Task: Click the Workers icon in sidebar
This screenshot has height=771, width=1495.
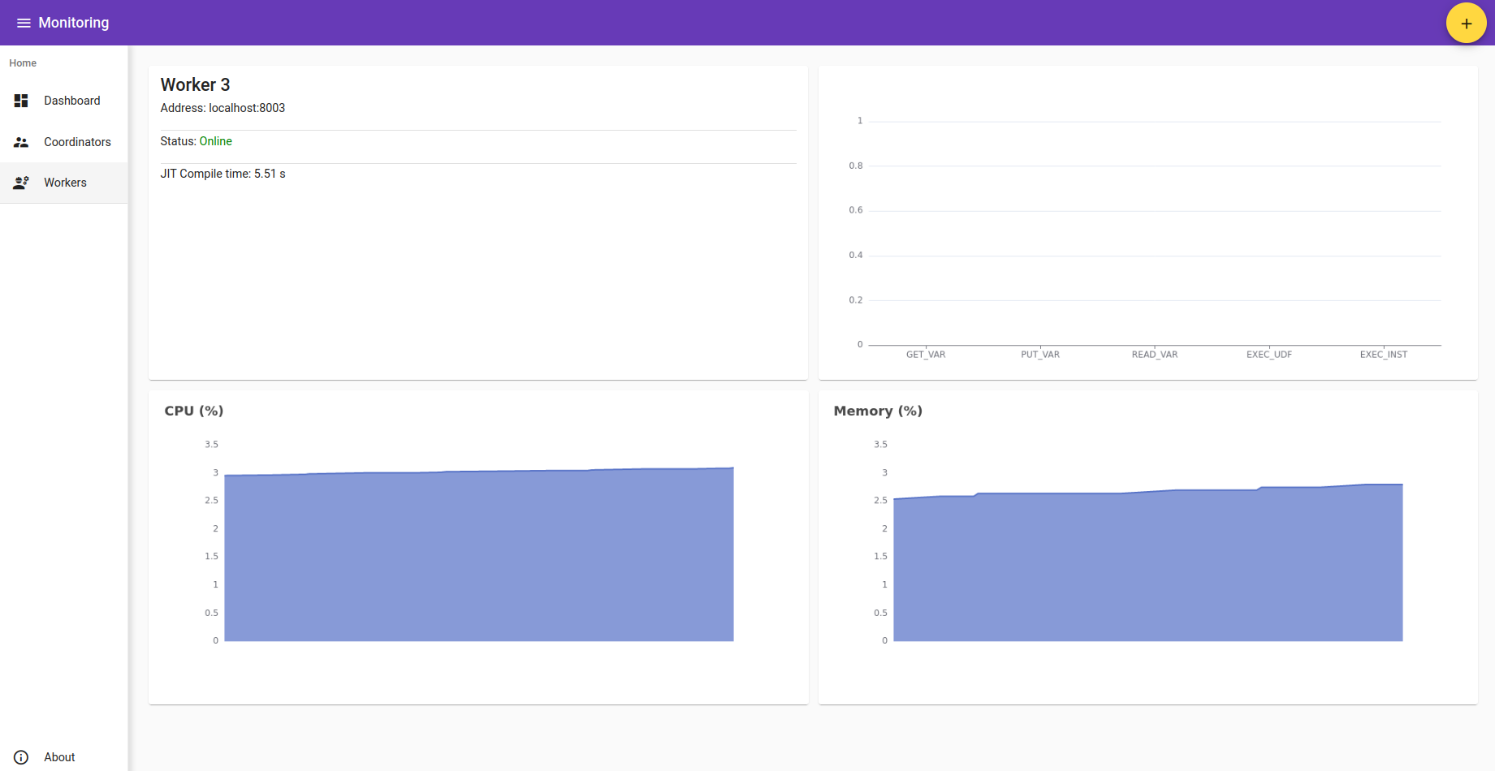Action: point(21,183)
